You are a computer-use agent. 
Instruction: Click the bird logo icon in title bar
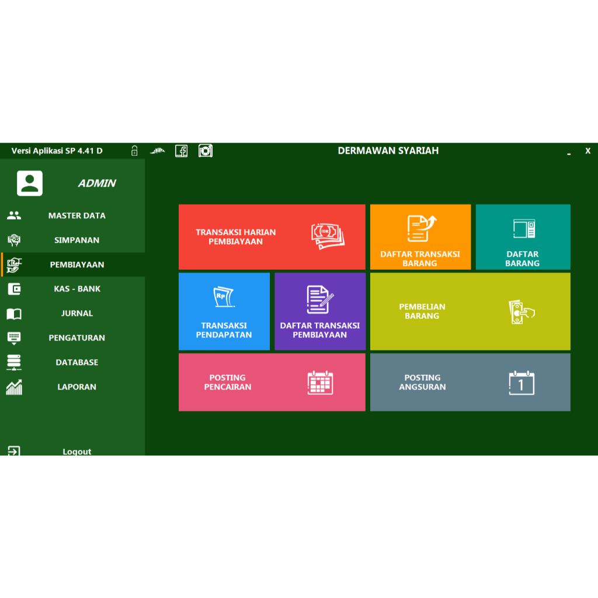click(x=158, y=151)
